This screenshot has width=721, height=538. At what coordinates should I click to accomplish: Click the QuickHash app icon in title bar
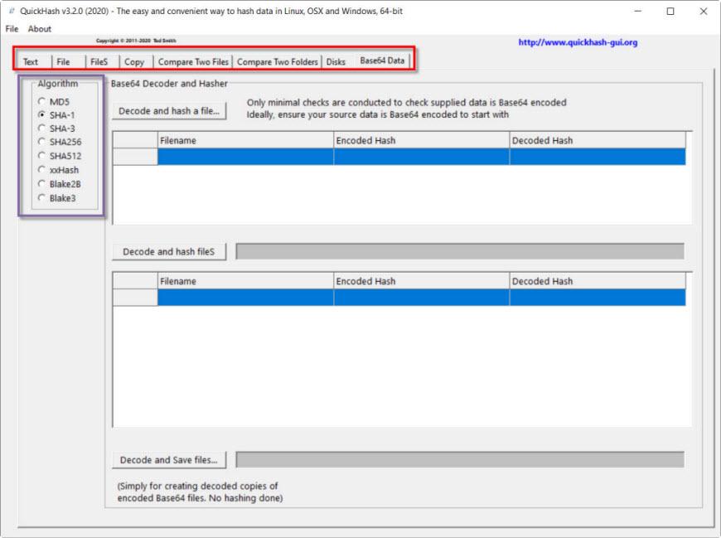click(12, 11)
